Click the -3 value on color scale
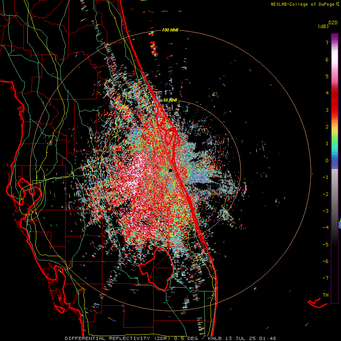341x341 pixels. (325, 211)
